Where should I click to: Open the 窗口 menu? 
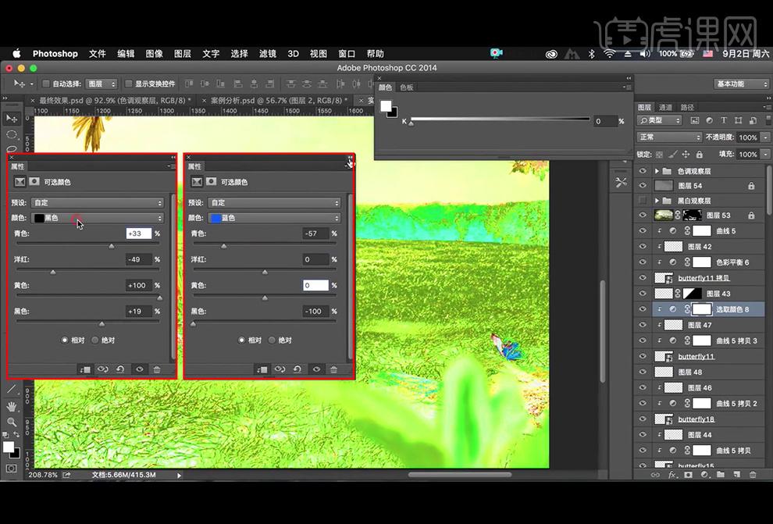(347, 53)
